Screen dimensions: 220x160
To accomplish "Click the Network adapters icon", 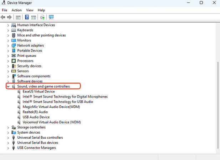I will tap(14, 46).
